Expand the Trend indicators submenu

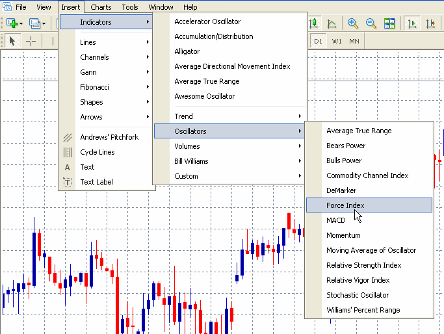[x=229, y=116]
